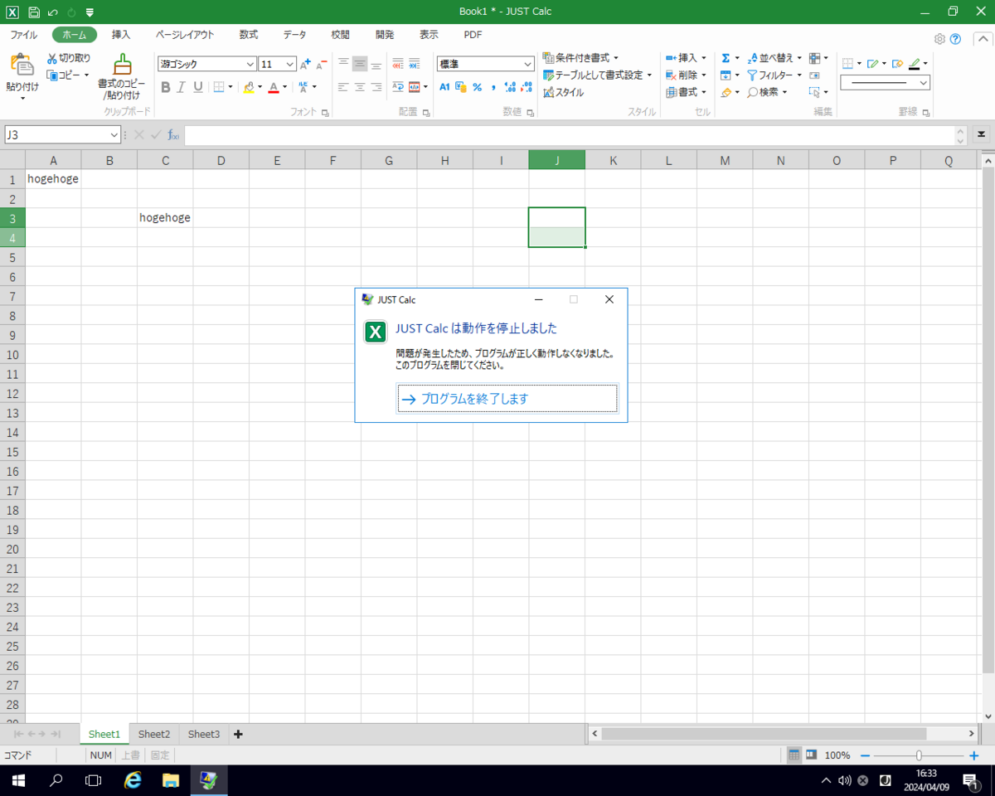This screenshot has width=995, height=796.
Task: Align text right in the cell
Action: [x=376, y=87]
